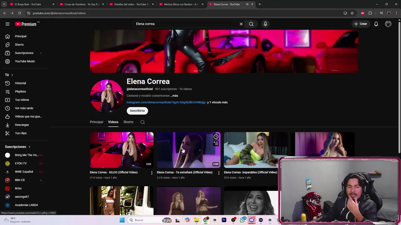This screenshot has width=401, height=225.
Task: Mute the Elena Correa tab audio
Action: tap(247, 4)
